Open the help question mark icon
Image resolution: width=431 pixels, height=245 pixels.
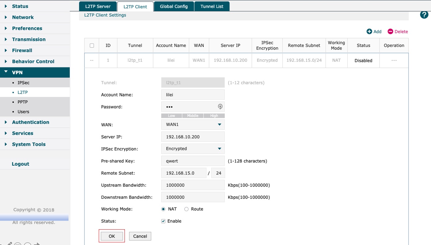[x=424, y=15]
